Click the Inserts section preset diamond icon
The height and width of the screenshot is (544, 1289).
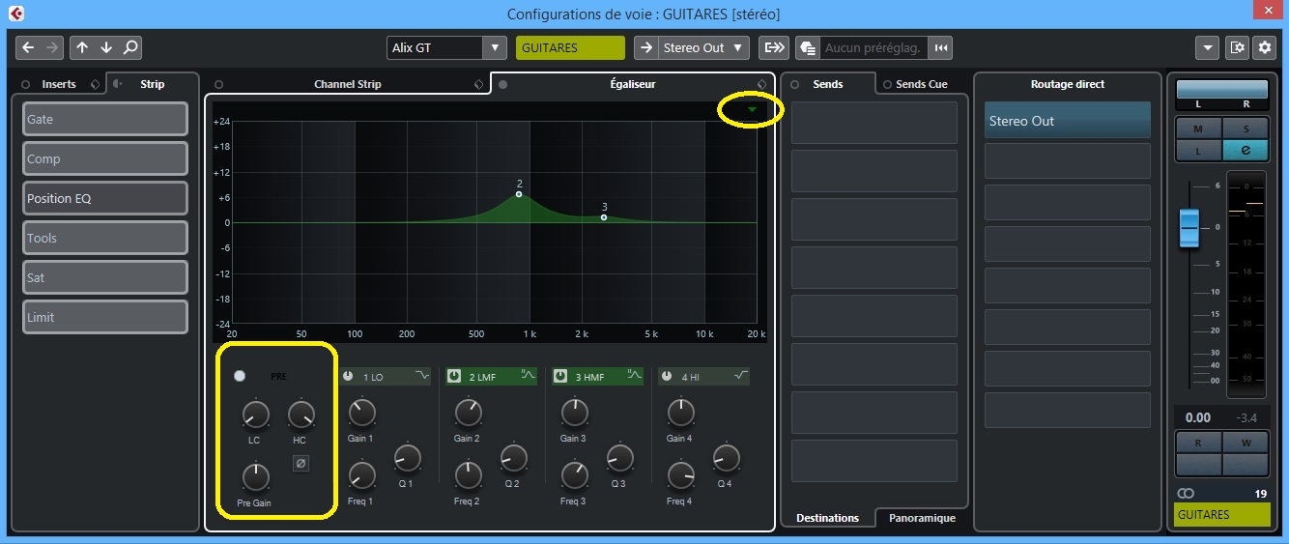[95, 84]
